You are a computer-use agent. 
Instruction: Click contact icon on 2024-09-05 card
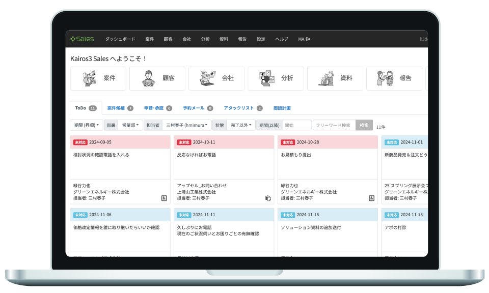pos(164,198)
